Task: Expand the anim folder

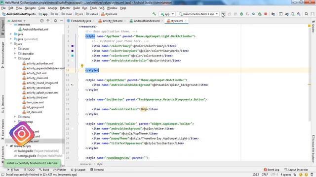Action: click(15, 49)
